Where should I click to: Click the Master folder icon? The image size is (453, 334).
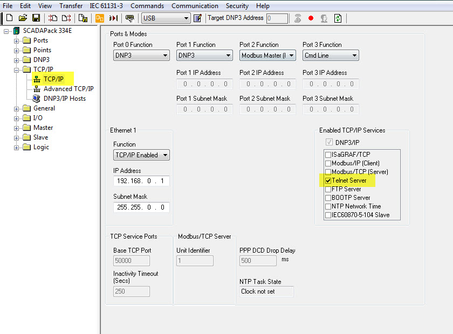pos(27,128)
